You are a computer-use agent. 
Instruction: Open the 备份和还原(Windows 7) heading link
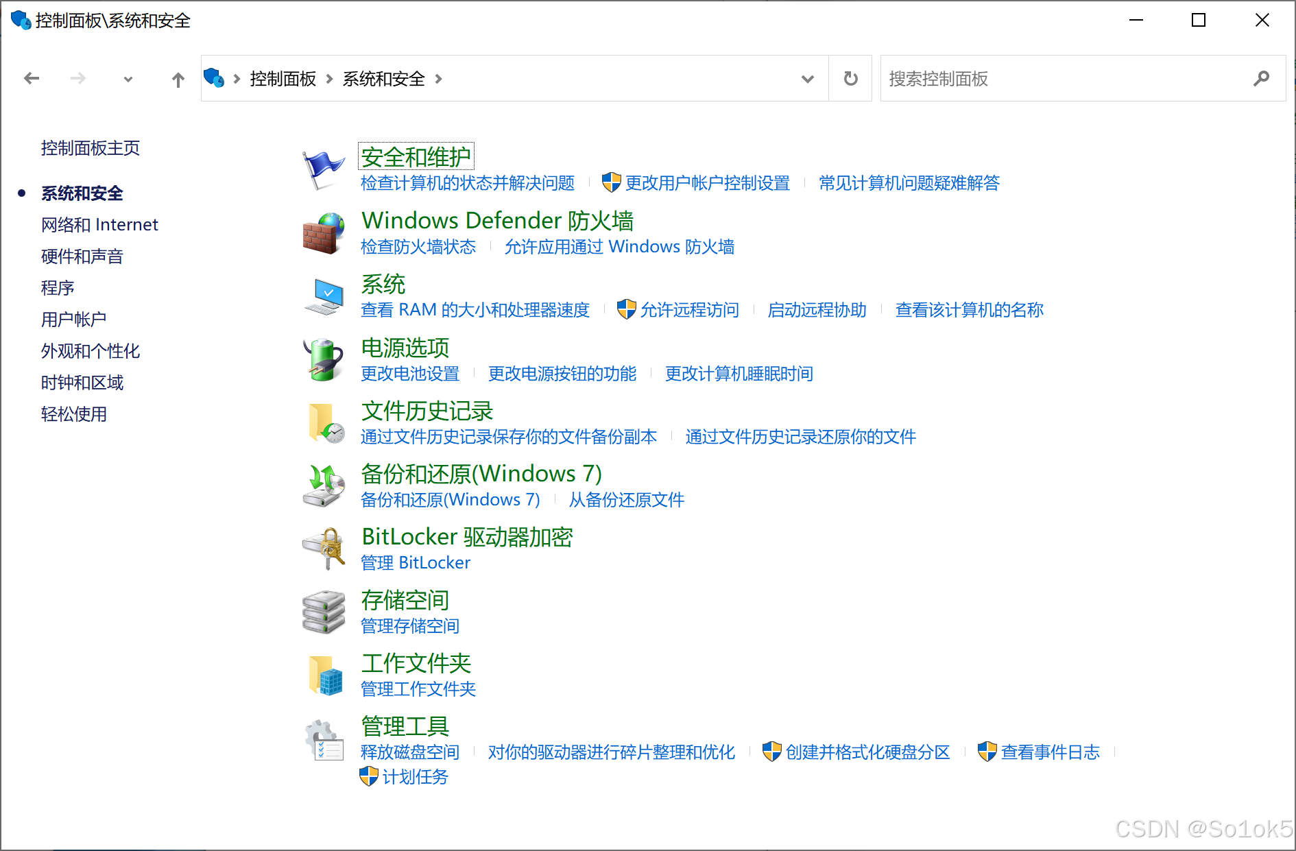point(481,474)
